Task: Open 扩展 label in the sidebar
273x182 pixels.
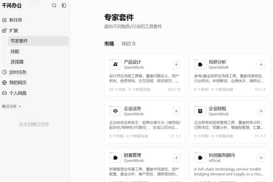Action: point(14,30)
